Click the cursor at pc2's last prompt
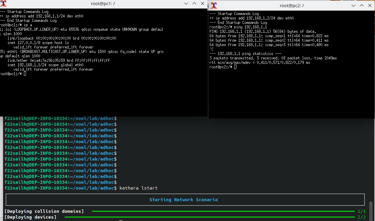 coord(235,67)
